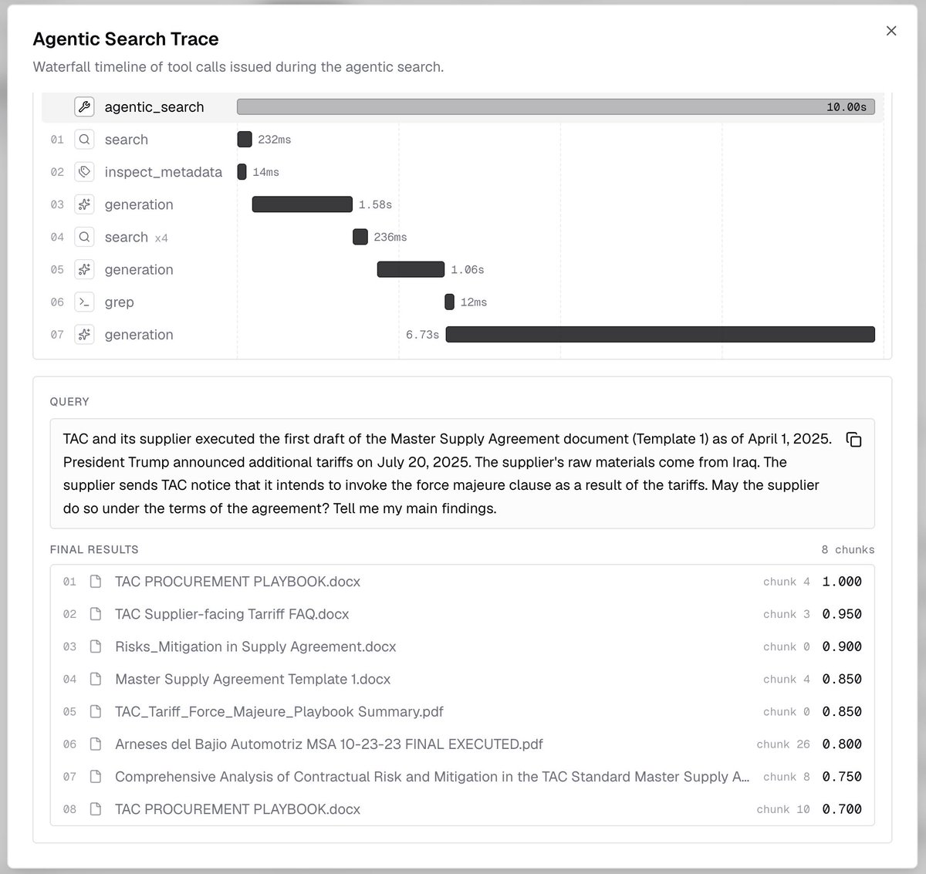Select the inspect_metadata tool call row
This screenshot has height=874, width=926.
point(462,172)
